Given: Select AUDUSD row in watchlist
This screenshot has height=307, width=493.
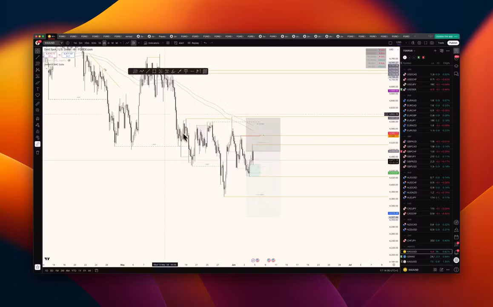Looking at the screenshot, I should (x=426, y=177).
